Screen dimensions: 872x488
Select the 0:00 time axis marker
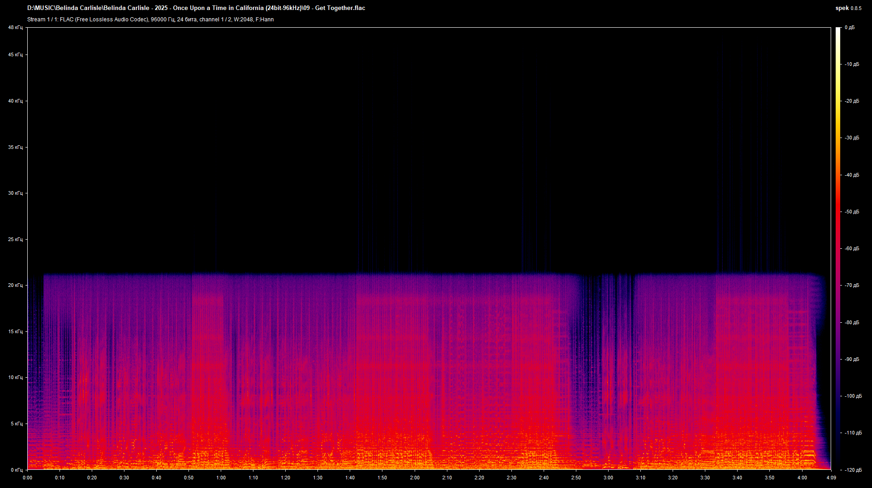[x=27, y=478]
